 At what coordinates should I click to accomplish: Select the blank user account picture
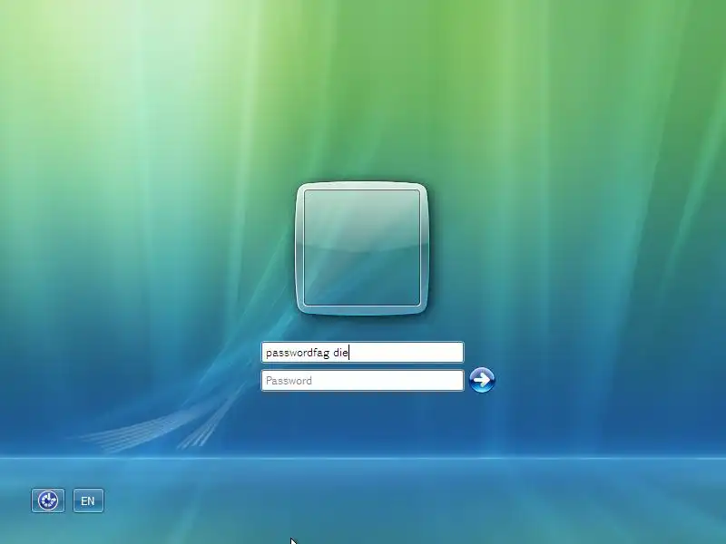pyautogui.click(x=361, y=248)
